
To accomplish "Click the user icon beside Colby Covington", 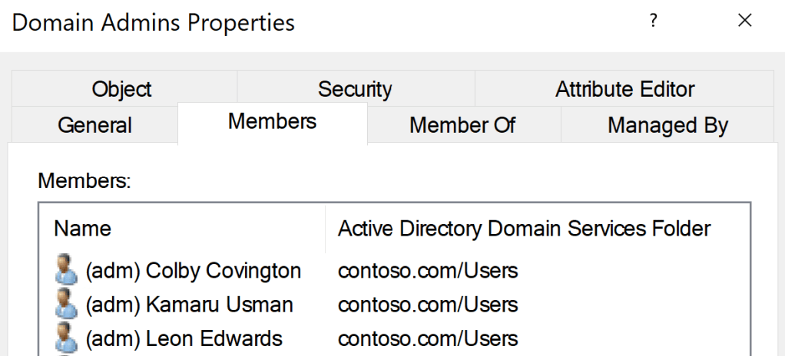I will point(66,271).
